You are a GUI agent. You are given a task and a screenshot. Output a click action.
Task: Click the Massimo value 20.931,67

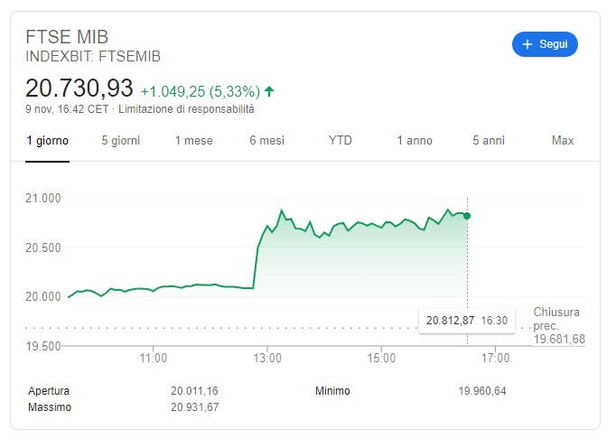click(194, 406)
